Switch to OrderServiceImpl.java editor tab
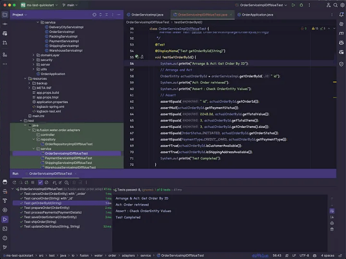This screenshot has width=346, height=259. (148, 15)
